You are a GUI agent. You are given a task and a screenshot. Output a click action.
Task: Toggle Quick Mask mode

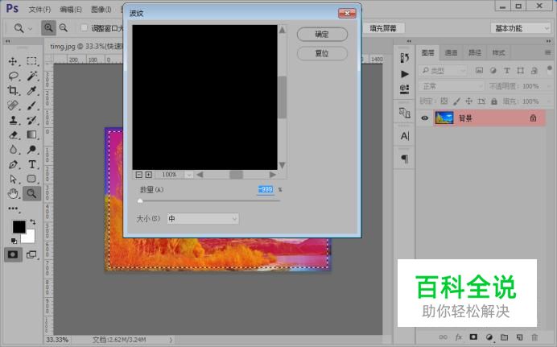13,254
